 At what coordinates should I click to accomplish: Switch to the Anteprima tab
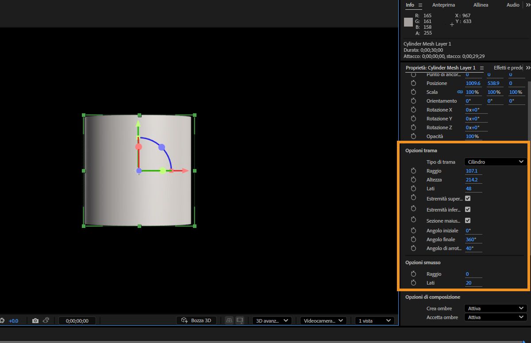tap(442, 5)
